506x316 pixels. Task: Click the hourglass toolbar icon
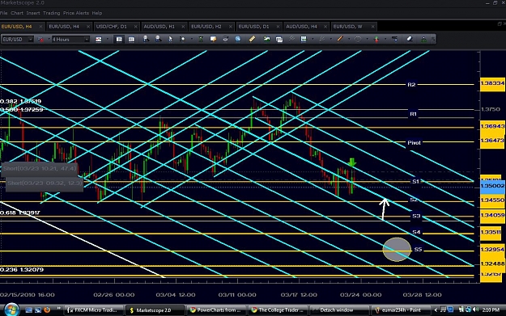201,39
